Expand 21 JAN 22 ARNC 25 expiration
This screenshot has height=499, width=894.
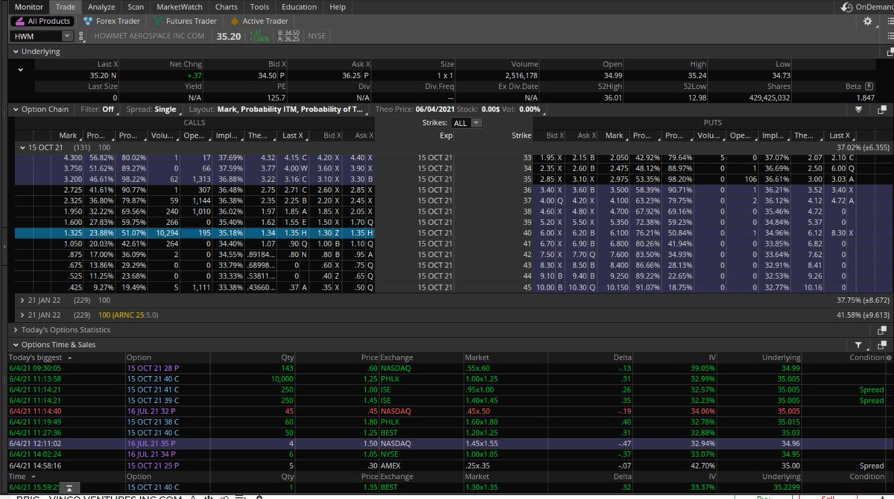click(23, 315)
